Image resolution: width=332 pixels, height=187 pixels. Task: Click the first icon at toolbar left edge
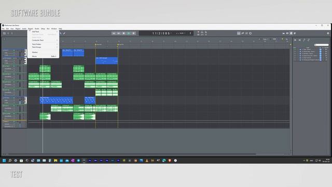pos(4,33)
